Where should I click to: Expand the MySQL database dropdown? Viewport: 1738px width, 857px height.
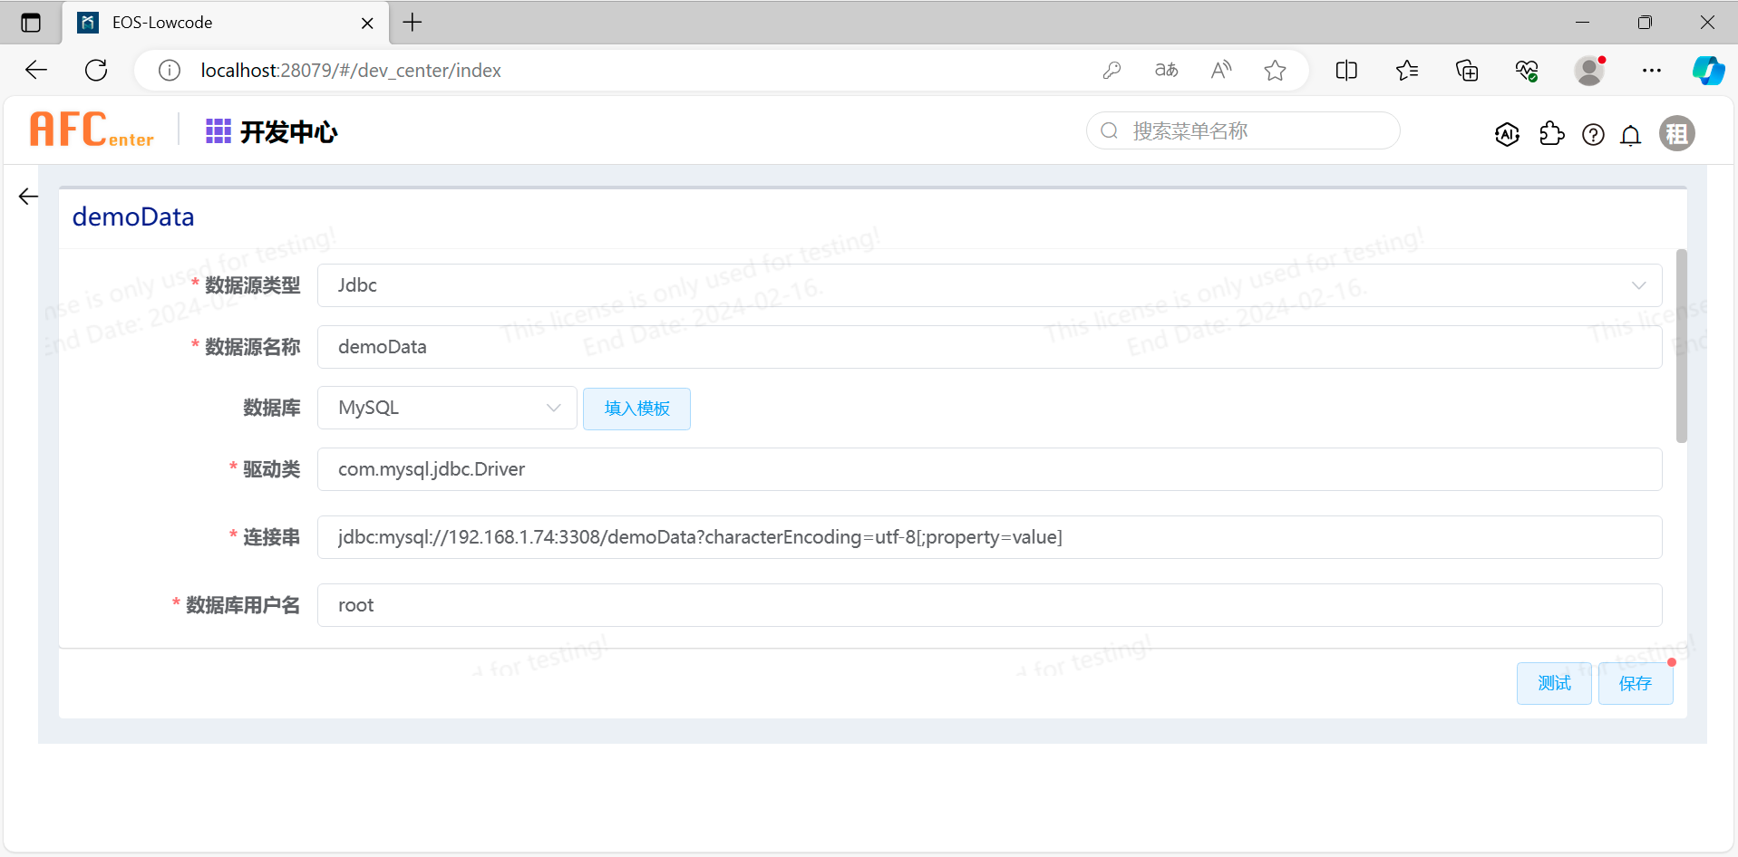tap(447, 408)
